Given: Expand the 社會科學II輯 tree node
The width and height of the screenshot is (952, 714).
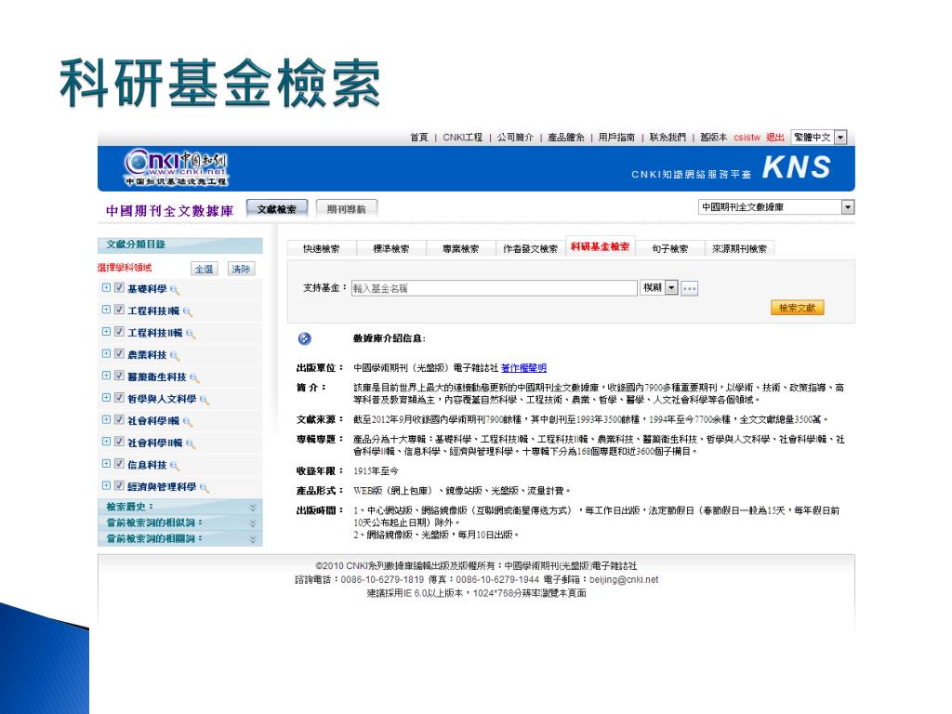Looking at the screenshot, I should tap(106, 442).
